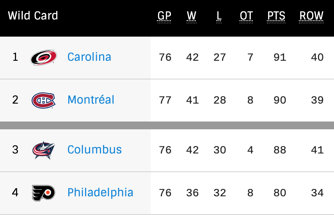Click the Carolina Hurricanes logo icon

coord(44,57)
